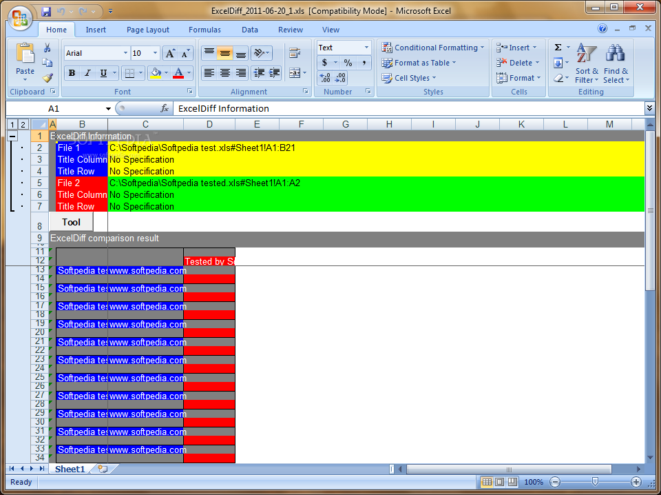The image size is (661, 495).
Task: Zoom in with the plus button
Action: (636, 481)
